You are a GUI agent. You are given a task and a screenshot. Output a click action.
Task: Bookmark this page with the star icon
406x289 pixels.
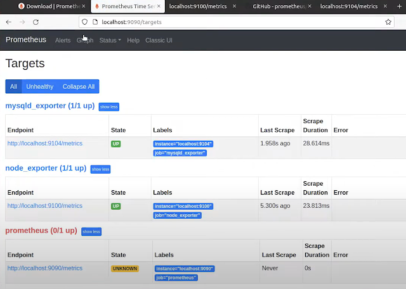[388, 22]
